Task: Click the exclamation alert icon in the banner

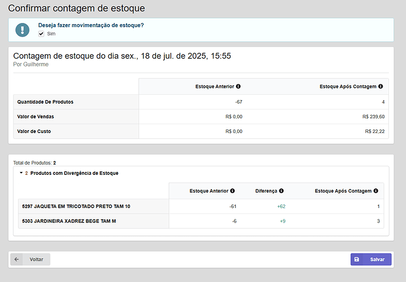Action: click(x=22, y=30)
